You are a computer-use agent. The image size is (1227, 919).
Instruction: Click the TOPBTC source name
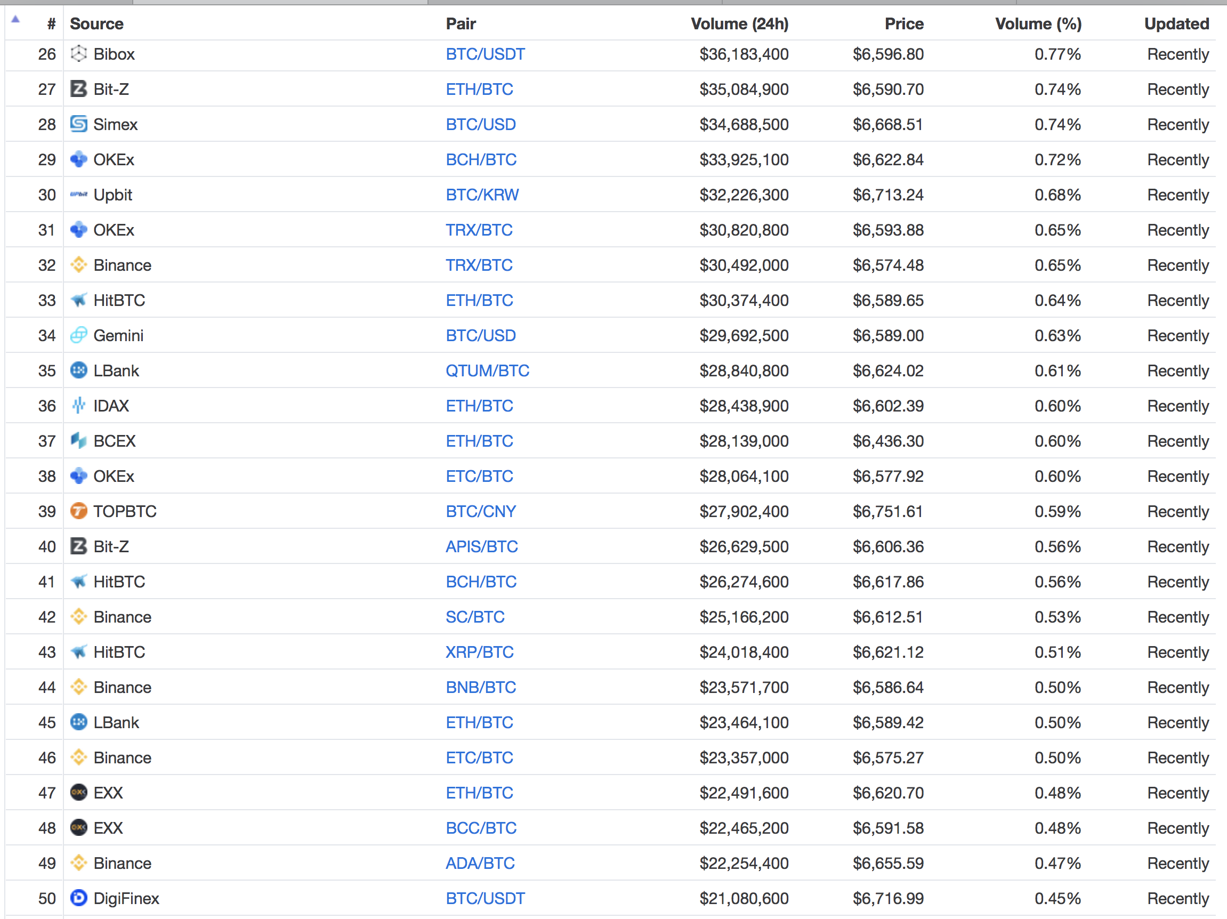(125, 511)
